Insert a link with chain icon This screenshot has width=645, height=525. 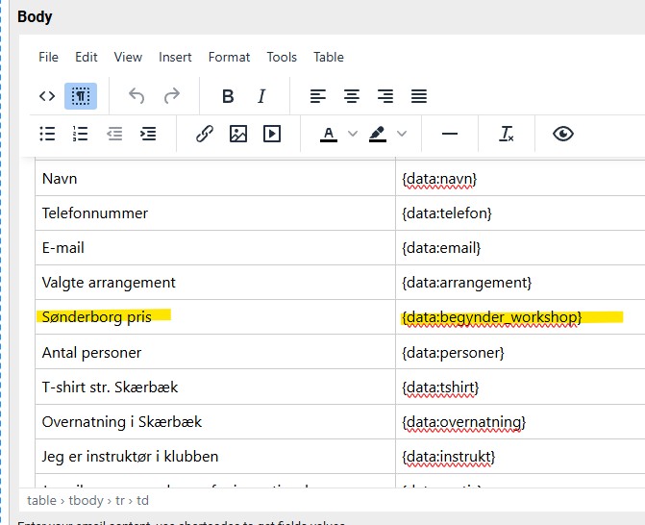[x=205, y=135]
